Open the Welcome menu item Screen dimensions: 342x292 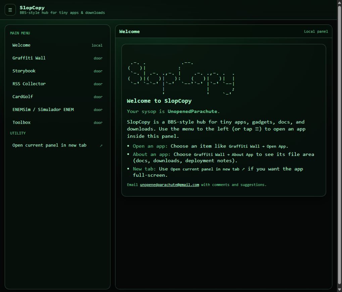click(x=57, y=45)
